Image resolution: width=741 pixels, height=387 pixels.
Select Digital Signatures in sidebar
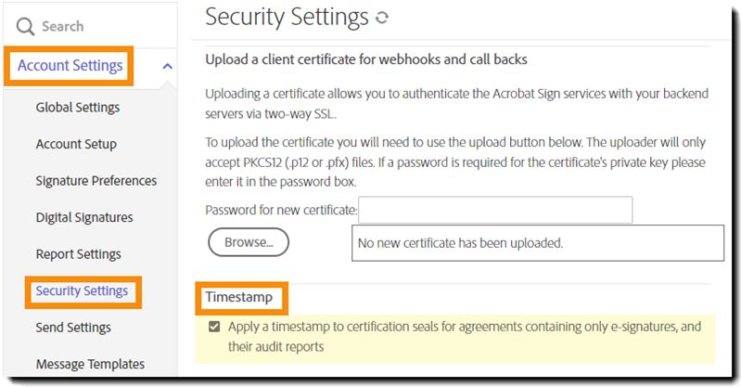(84, 217)
